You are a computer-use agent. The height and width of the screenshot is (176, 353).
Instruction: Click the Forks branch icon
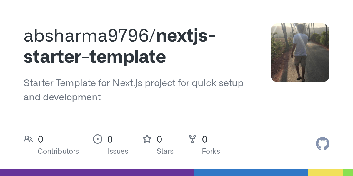click(x=192, y=139)
